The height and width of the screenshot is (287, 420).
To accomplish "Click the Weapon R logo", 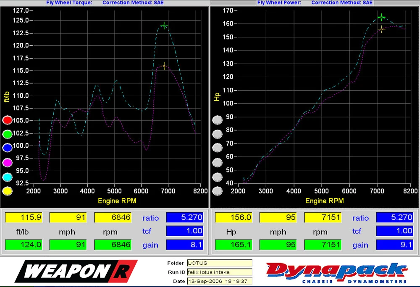I will [76, 271].
